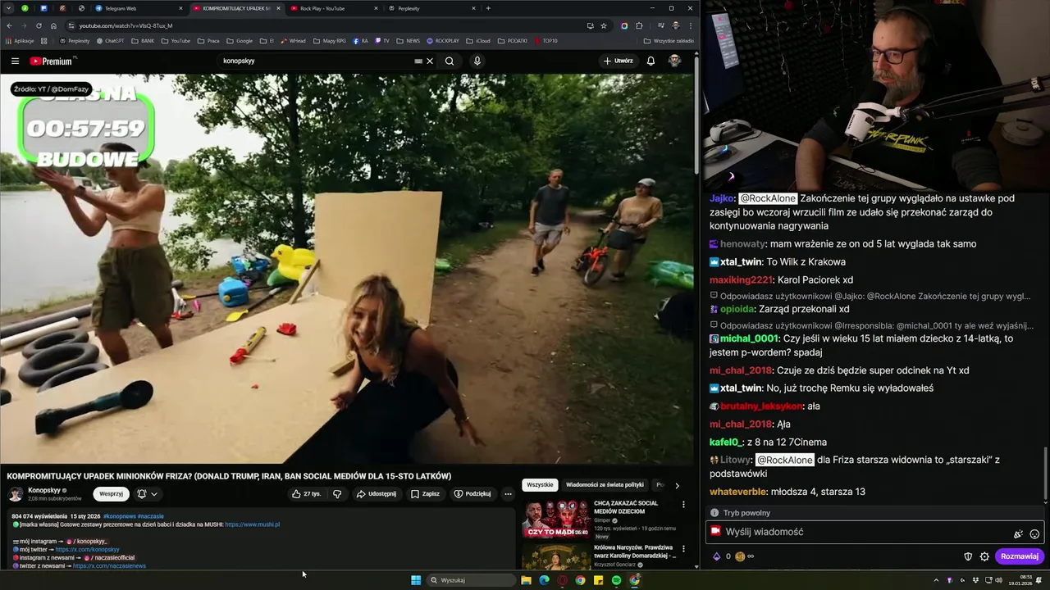Expand the Praca bookmarks folder
The image size is (1050, 590).
pyautogui.click(x=208, y=40)
